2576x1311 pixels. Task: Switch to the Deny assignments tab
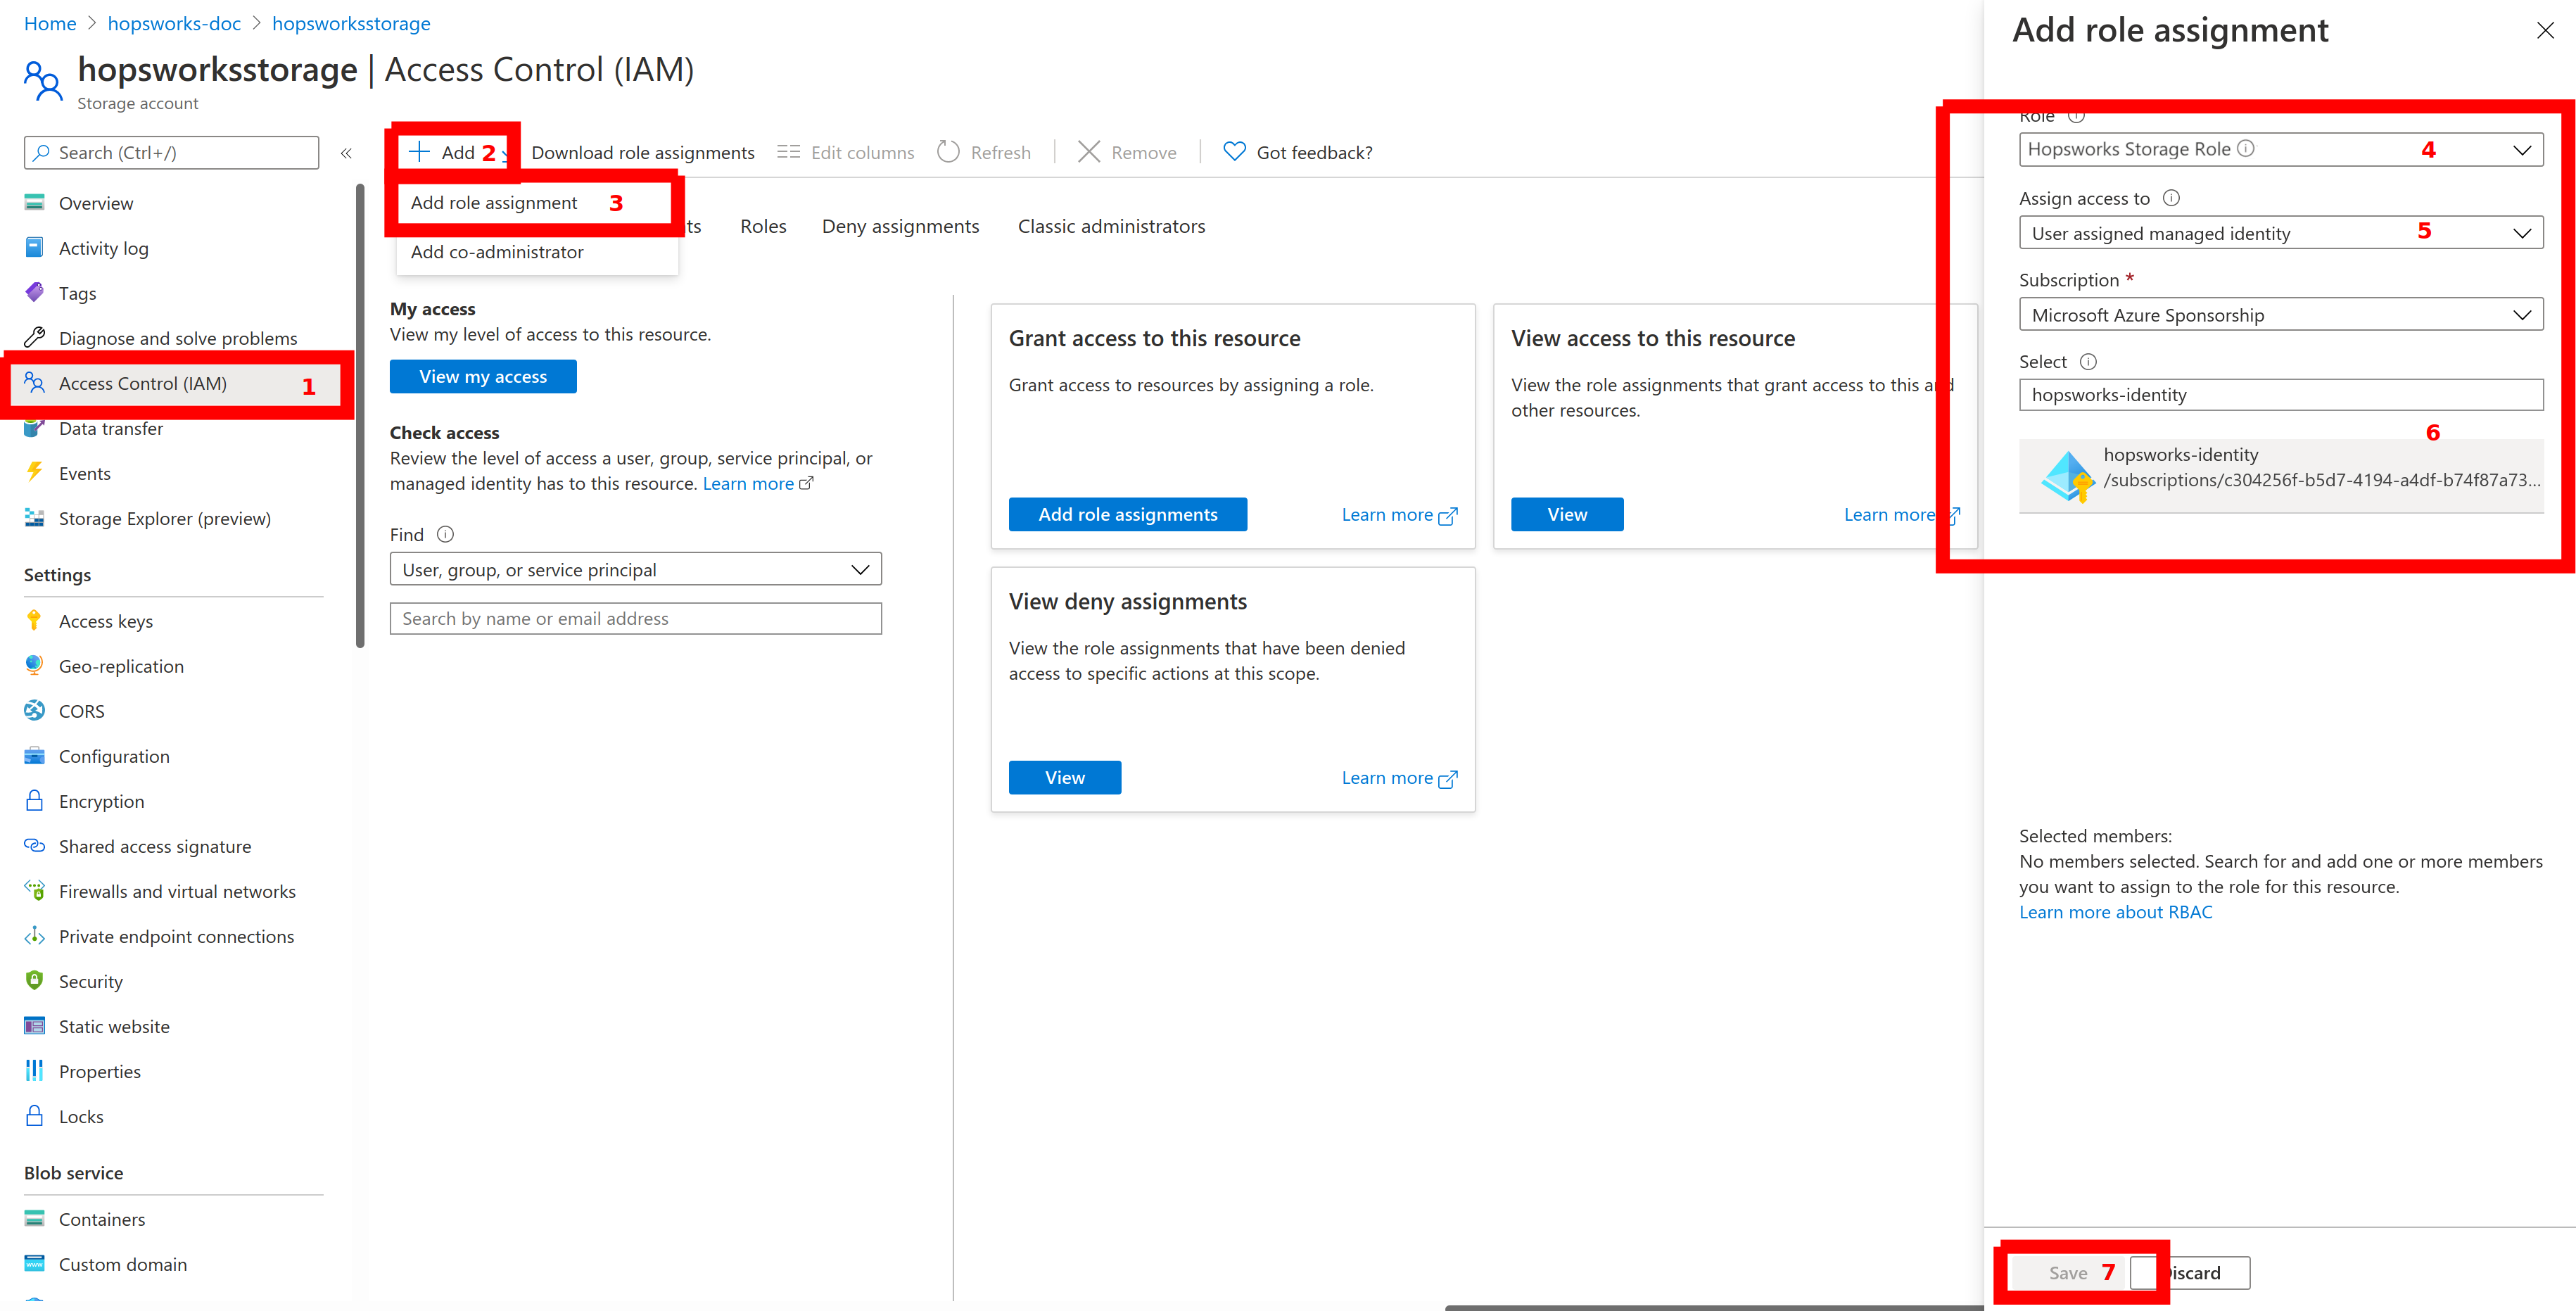[900, 226]
